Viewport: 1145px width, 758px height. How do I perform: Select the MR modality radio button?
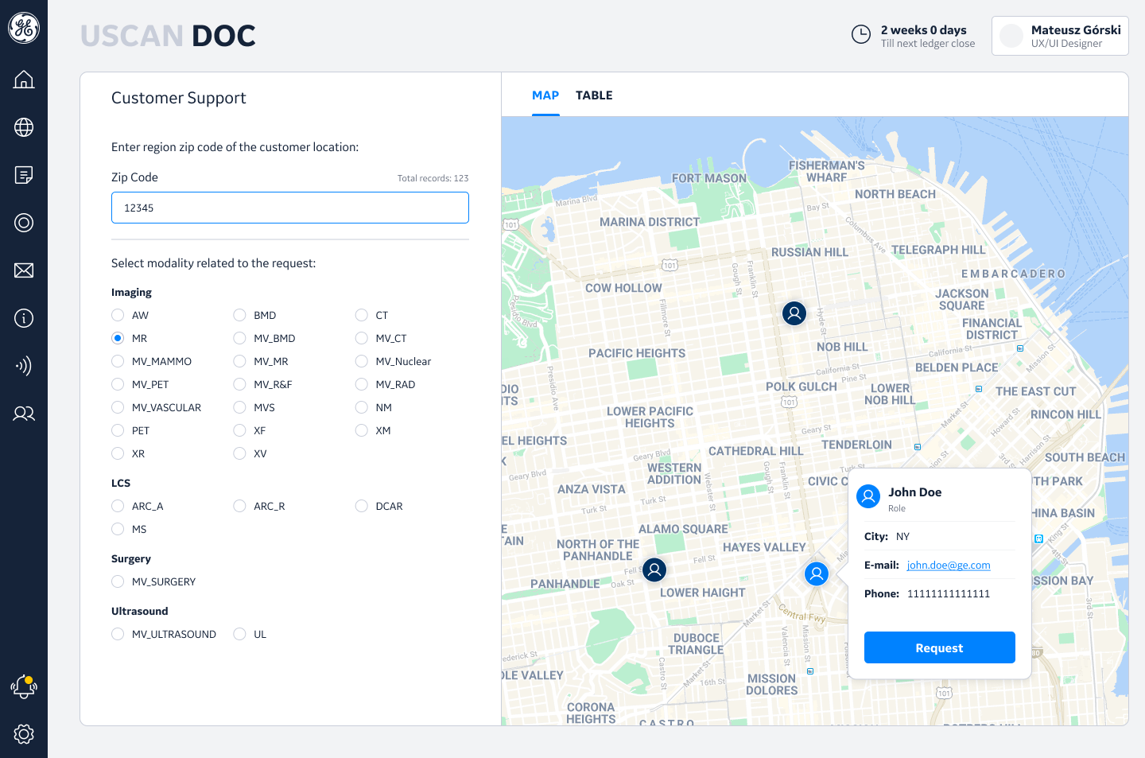coord(118,338)
